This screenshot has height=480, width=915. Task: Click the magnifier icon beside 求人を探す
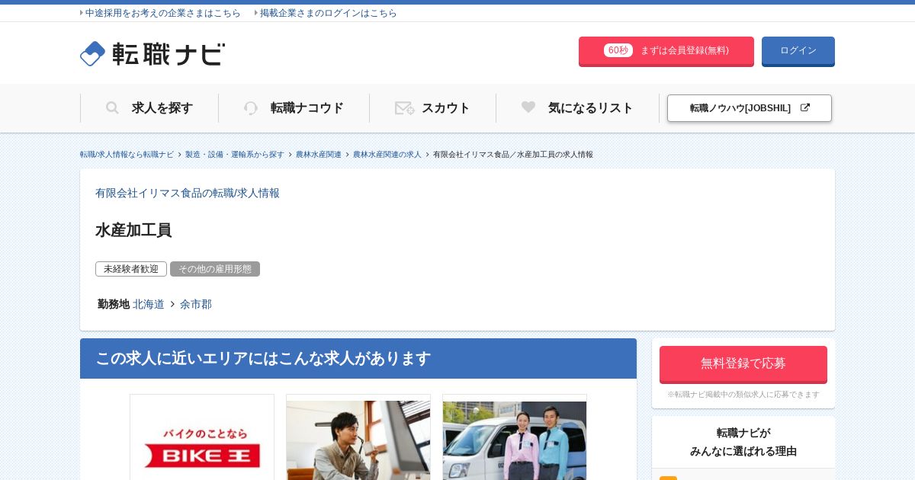point(112,108)
